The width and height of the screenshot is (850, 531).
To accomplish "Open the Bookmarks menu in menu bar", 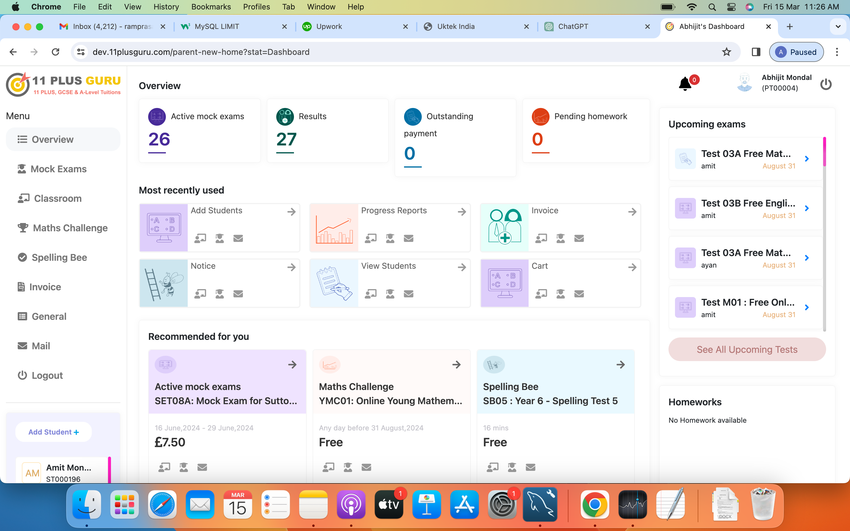I will pyautogui.click(x=211, y=7).
